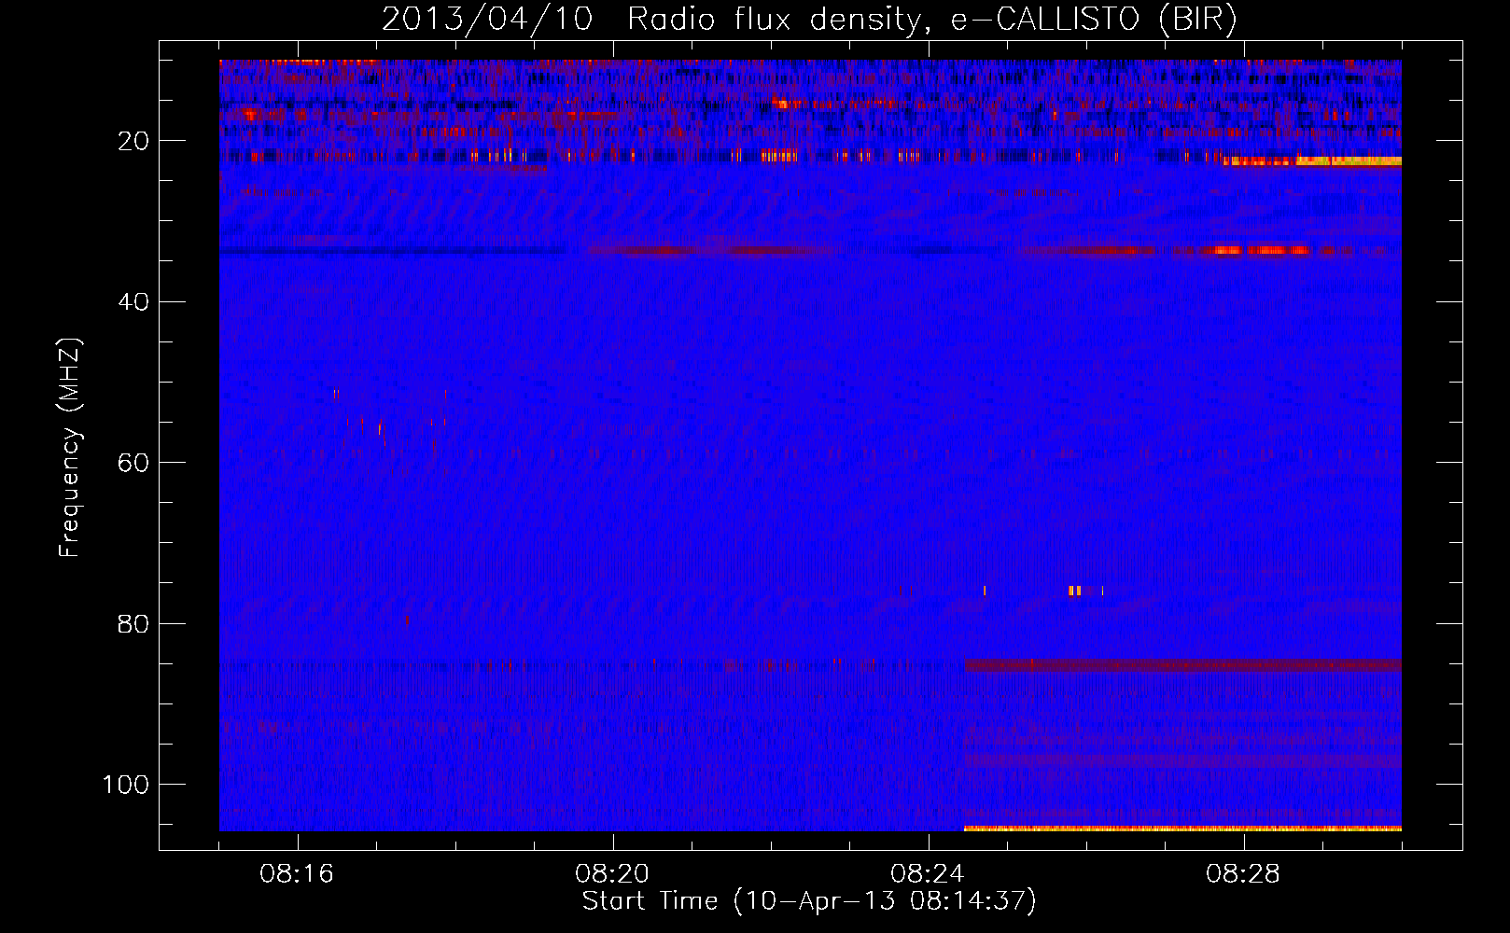This screenshot has width=1510, height=933.
Task: Click the 'Start Time (10-Apr-13 08:14:37)' label
Action: coord(809,901)
